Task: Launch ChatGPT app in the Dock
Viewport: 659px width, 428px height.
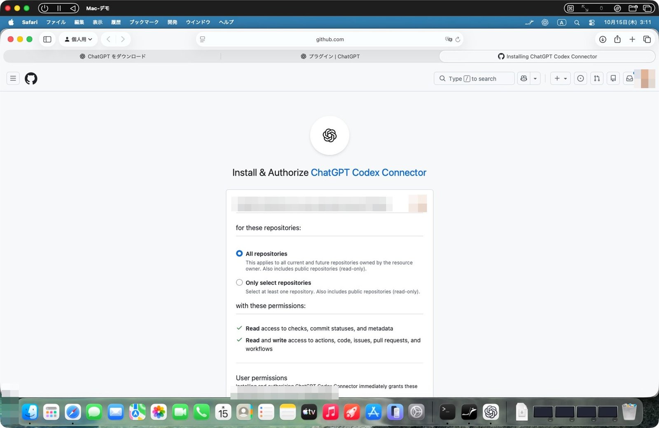Action: click(491, 412)
